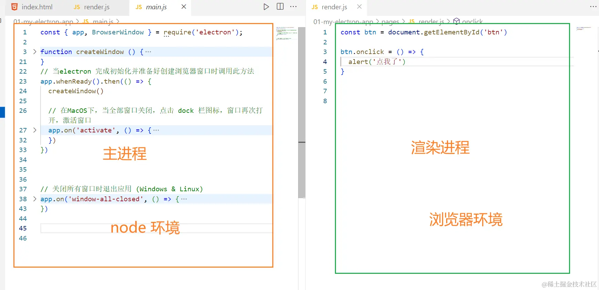Screen dimensions: 599x290
Task: Click line number 21 in main.js gutter
Action: coord(23,62)
